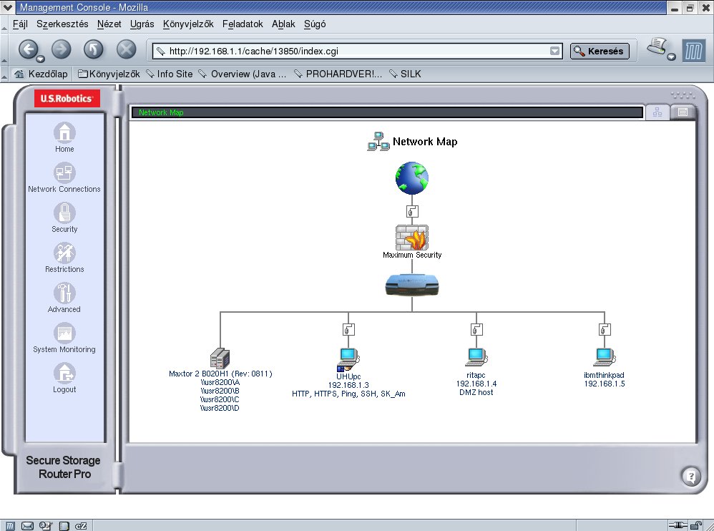The width and height of the screenshot is (714, 531).
Task: Open the Nézet menu
Action: [109, 24]
